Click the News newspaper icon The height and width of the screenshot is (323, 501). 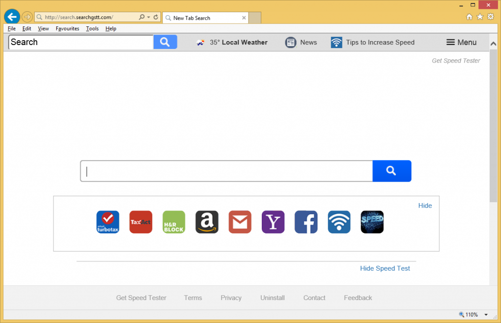tap(291, 43)
